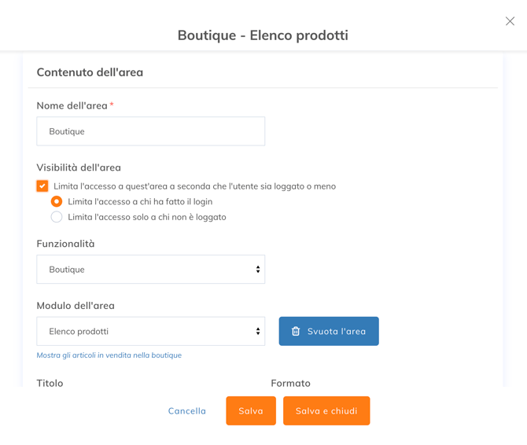Viewport: 527px width, 445px height.
Task: Select "Limita l'accesso solo a chi non è loggato"
Action: pyautogui.click(x=57, y=217)
